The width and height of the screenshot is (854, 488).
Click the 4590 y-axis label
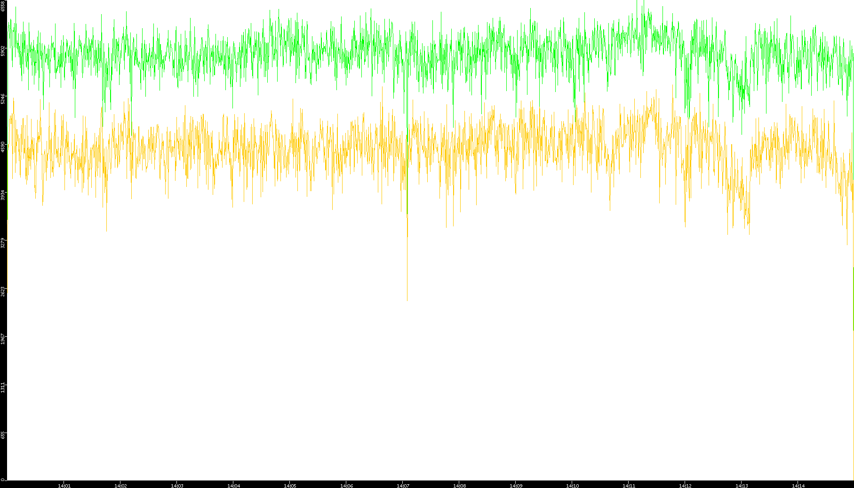[x=3, y=147]
